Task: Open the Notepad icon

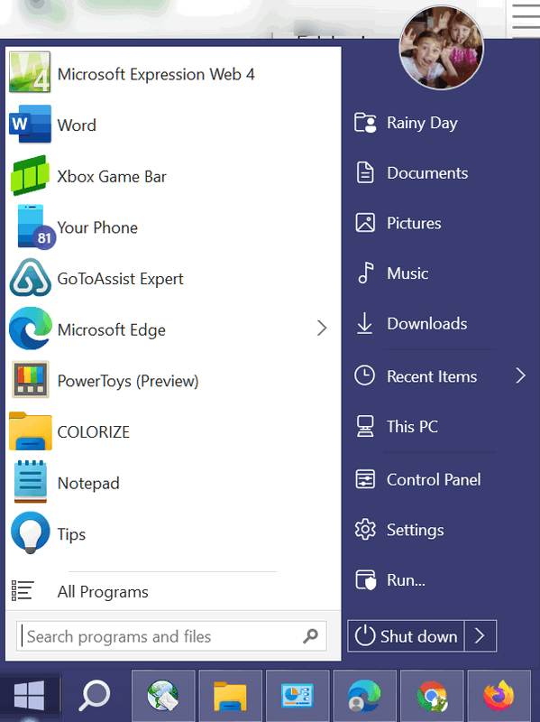Action: tap(31, 482)
